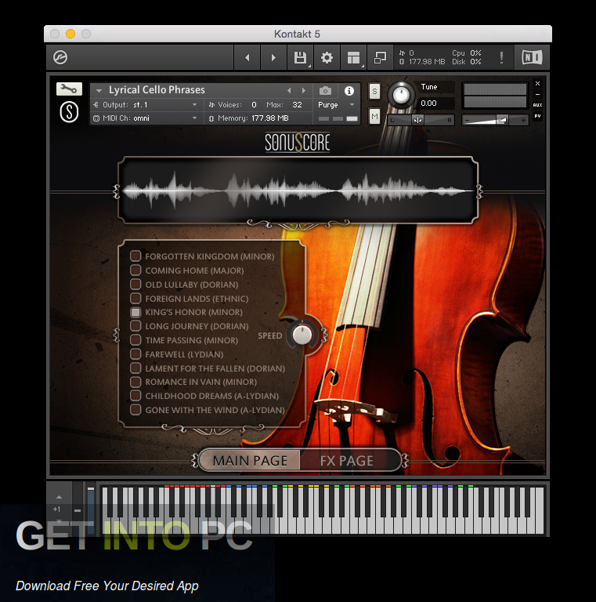
Task: Toggle AUX sends button
Action: pos(538,105)
